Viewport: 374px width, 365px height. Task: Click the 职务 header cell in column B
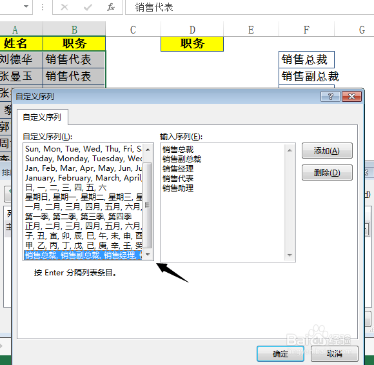pyautogui.click(x=74, y=43)
